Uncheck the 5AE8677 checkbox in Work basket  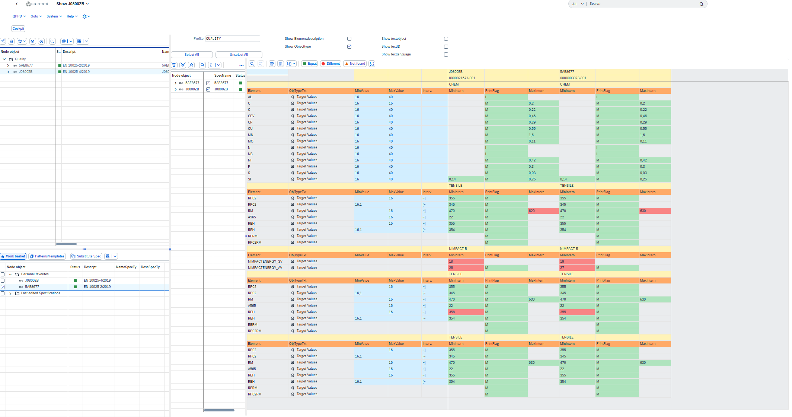(x=3, y=287)
